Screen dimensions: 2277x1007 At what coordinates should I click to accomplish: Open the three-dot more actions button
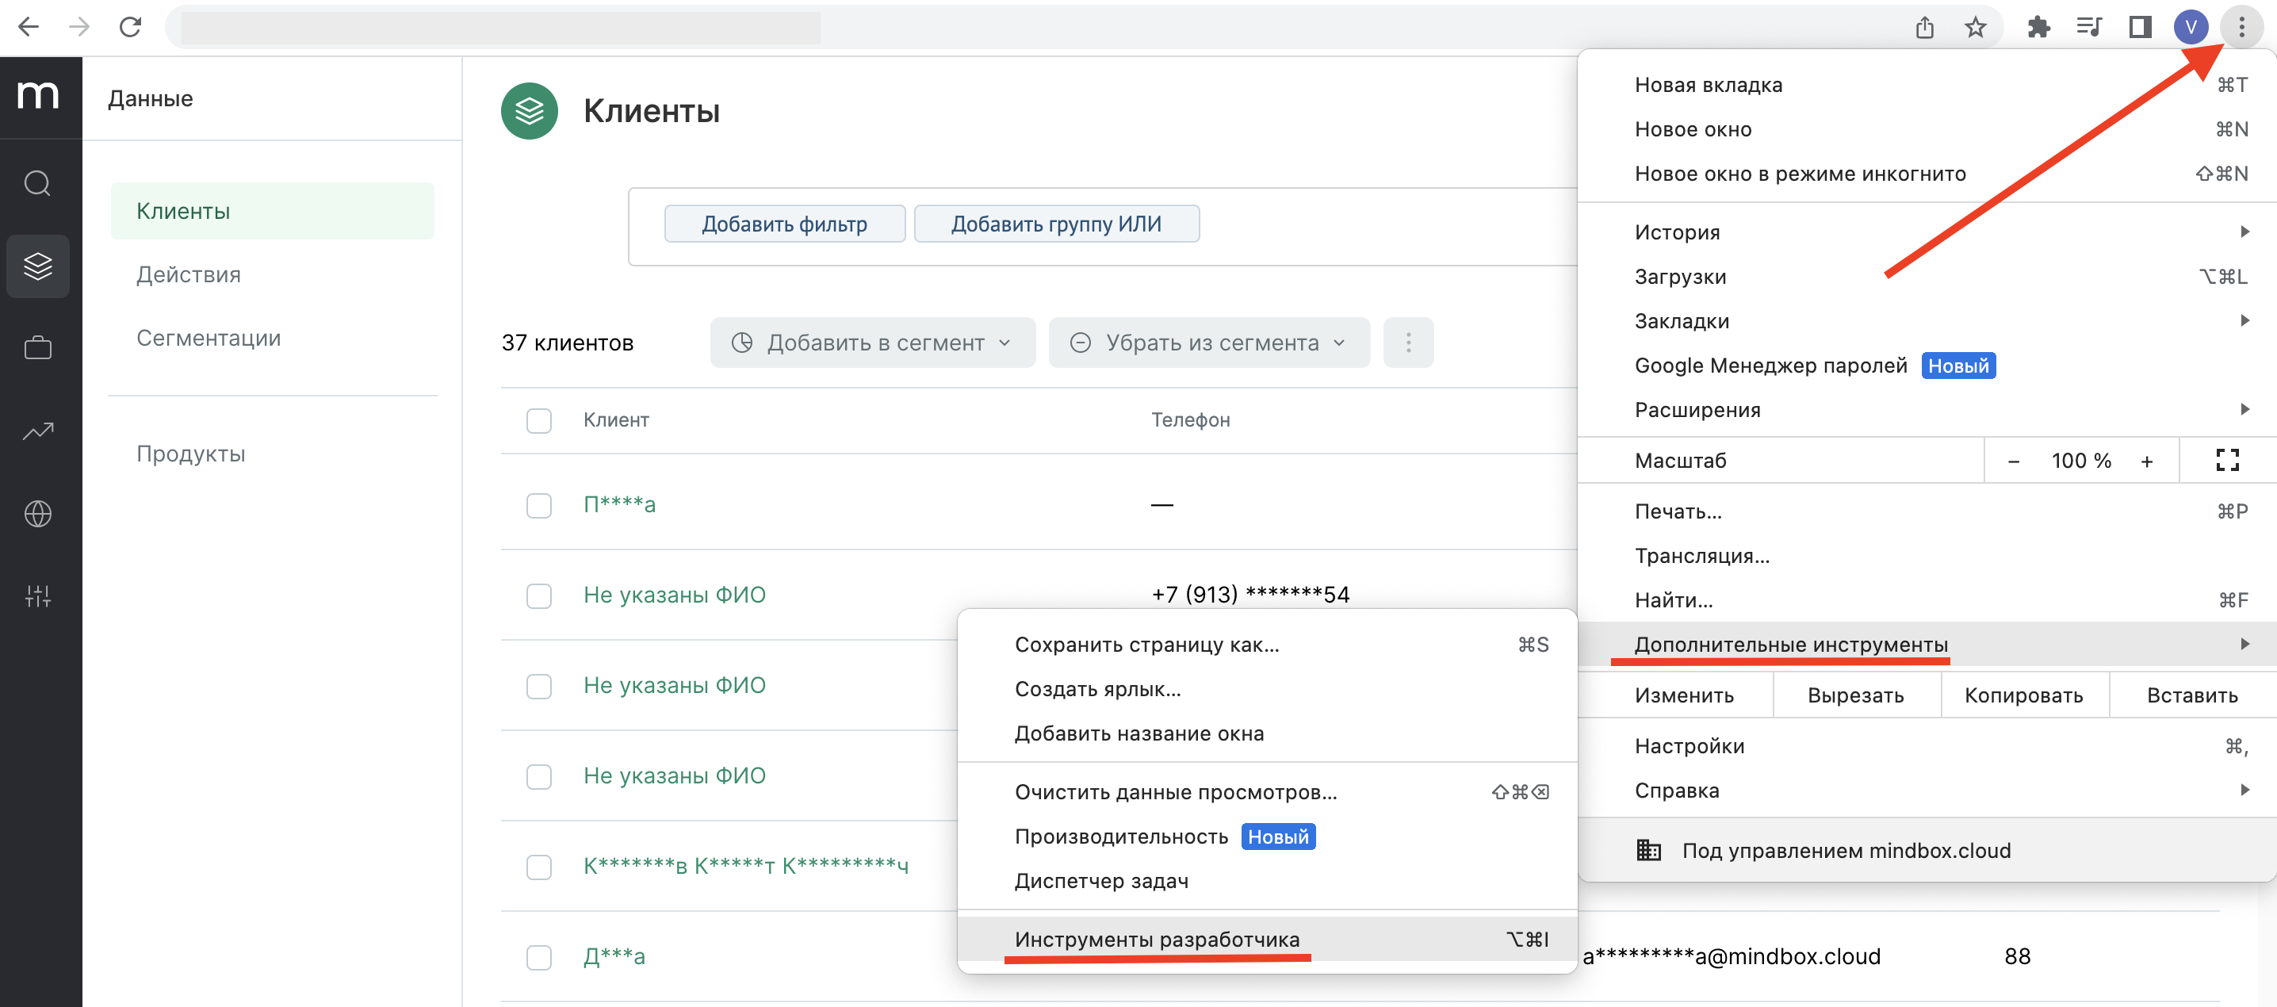click(1408, 343)
